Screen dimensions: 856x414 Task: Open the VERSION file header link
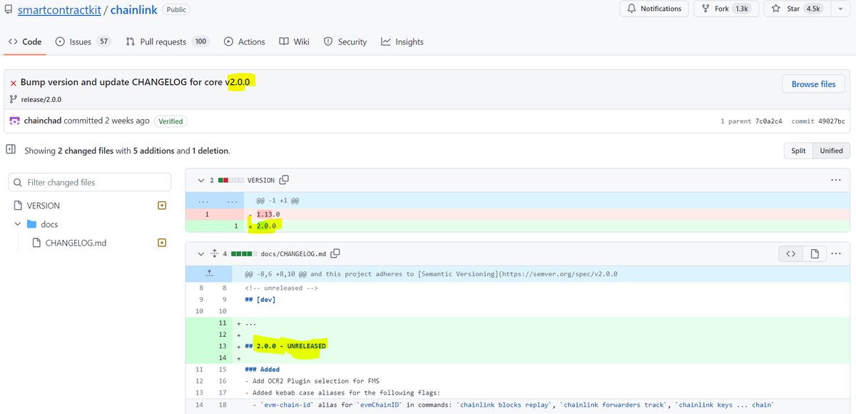tap(260, 180)
